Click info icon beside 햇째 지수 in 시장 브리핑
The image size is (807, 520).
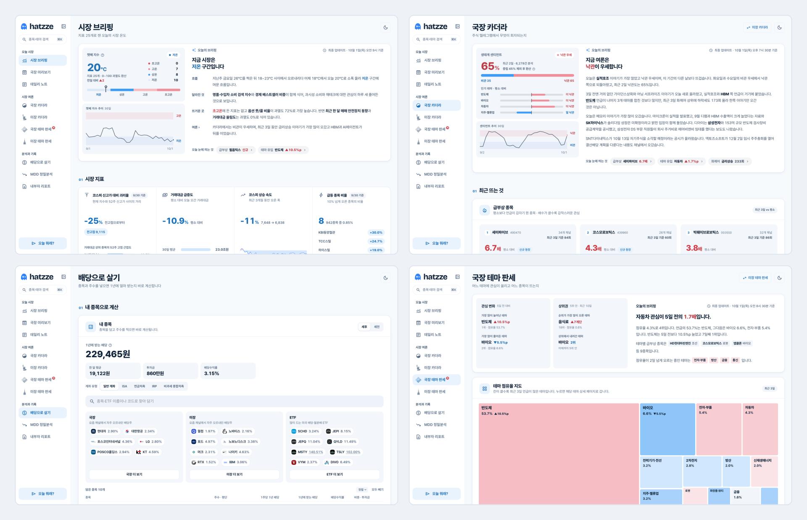coord(103,55)
